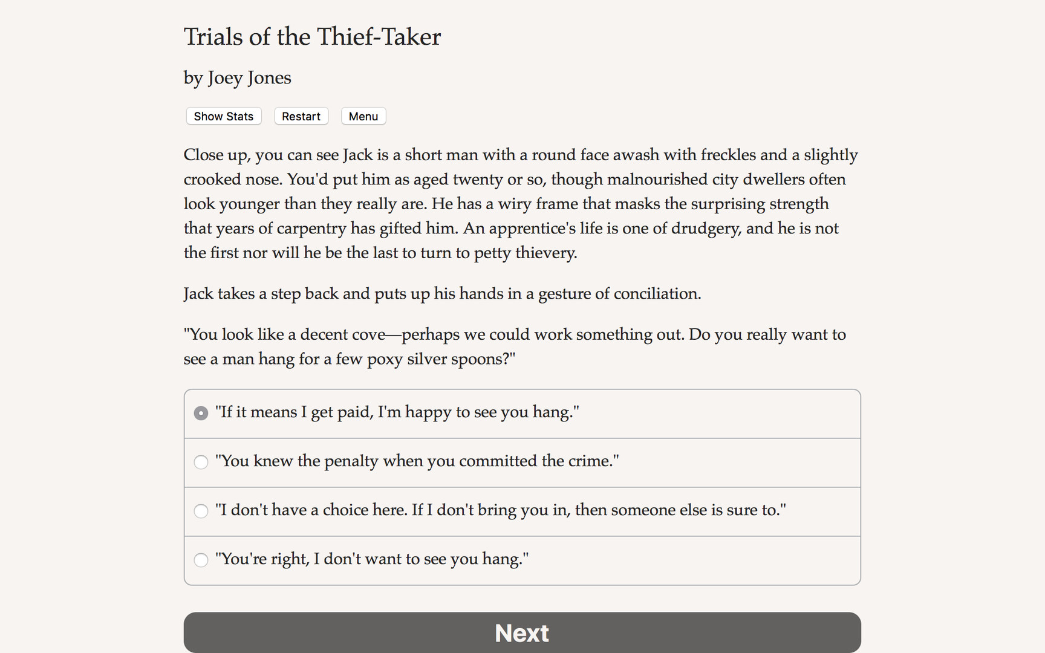Click the title "Trials of the Thief-Taker"
Image resolution: width=1045 pixels, height=653 pixels.
click(x=312, y=36)
